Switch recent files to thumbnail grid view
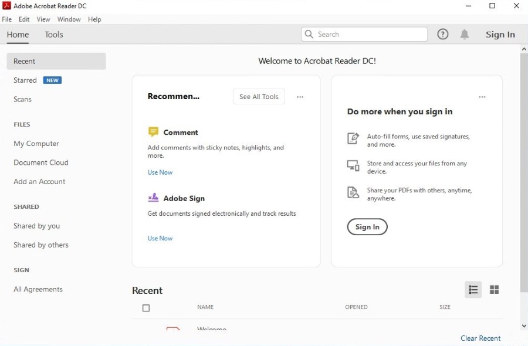 [495, 290]
